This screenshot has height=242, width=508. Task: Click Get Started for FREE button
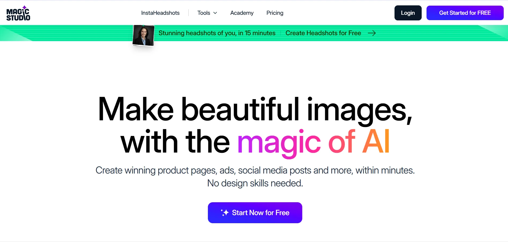pyautogui.click(x=465, y=13)
